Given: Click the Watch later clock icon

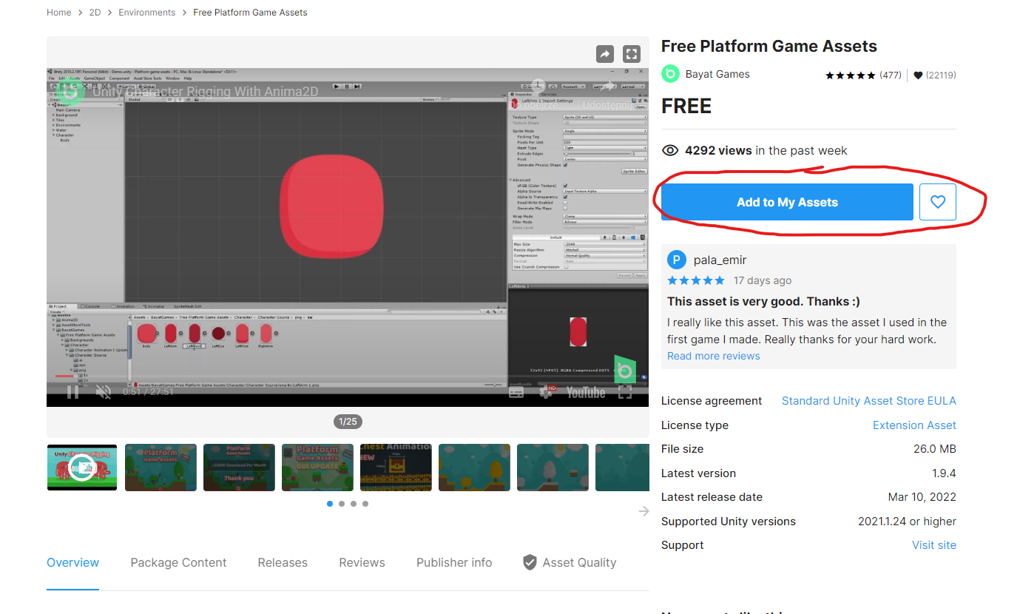Looking at the screenshot, I should point(538,87).
